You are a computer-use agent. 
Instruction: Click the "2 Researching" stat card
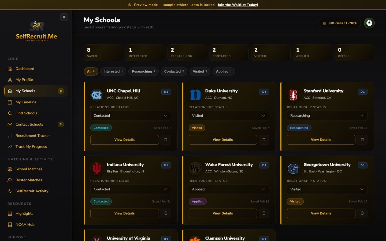click(x=187, y=53)
